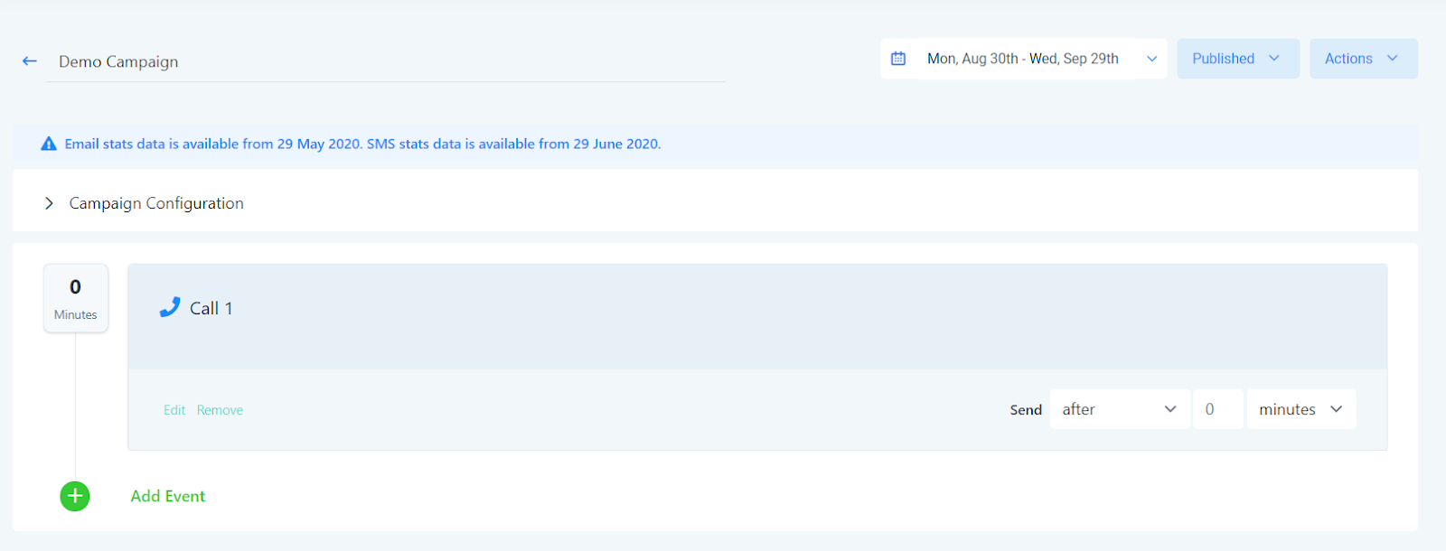Click the Demo Campaign name field

point(387,61)
